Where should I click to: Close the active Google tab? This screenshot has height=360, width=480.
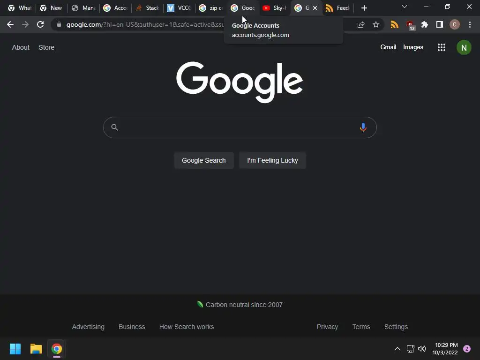coord(315,8)
